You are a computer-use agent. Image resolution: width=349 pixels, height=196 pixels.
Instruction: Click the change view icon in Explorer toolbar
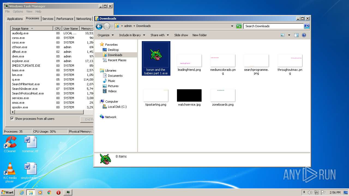pos(282,35)
